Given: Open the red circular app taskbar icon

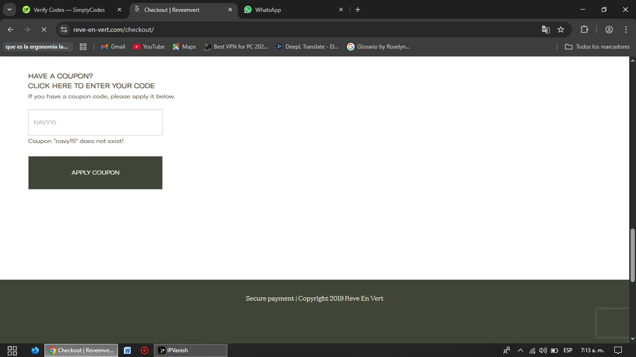Looking at the screenshot, I should point(145,350).
